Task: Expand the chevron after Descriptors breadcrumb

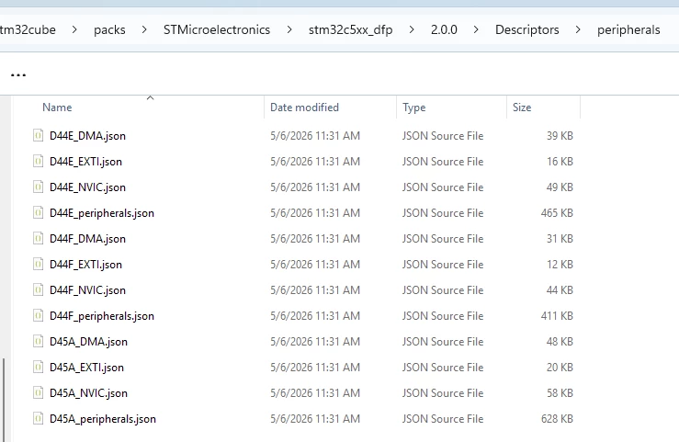Action: tap(578, 29)
